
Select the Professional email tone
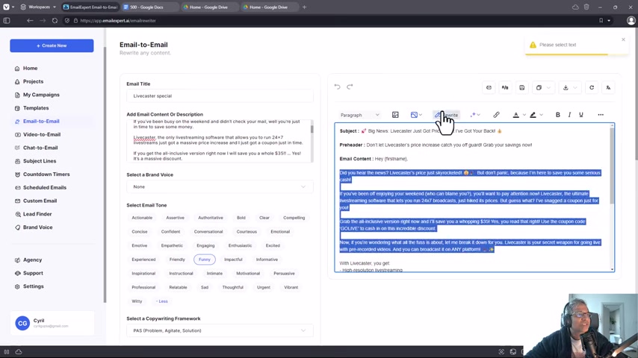click(143, 287)
